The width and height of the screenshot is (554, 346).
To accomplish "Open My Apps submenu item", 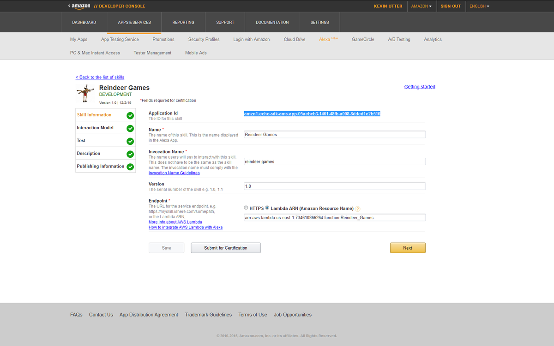I will (x=79, y=39).
